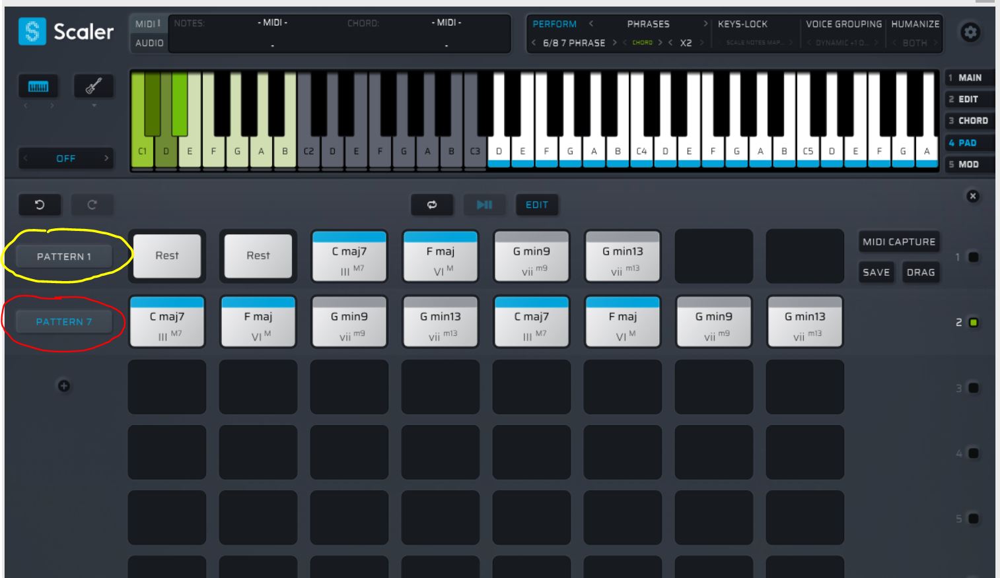Select AUDIO input mode
The image size is (1000, 578).
149,43
